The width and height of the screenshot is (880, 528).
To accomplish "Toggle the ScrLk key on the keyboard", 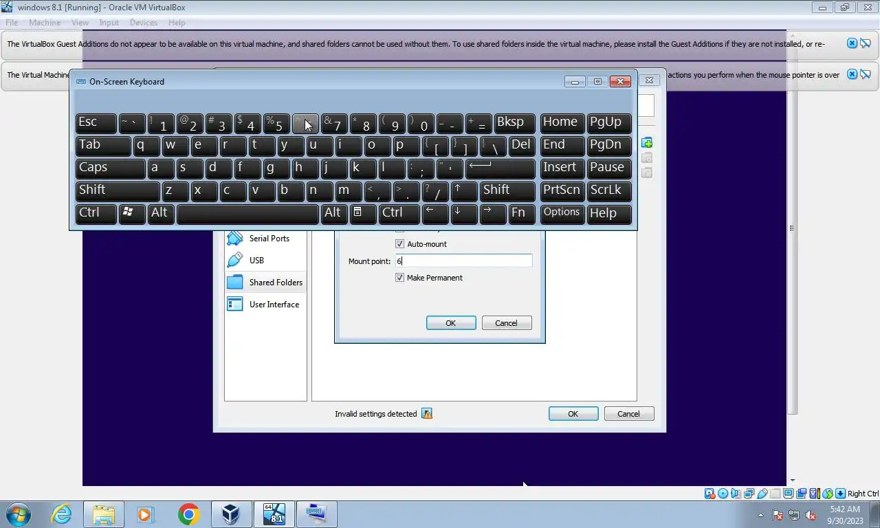I will click(609, 191).
